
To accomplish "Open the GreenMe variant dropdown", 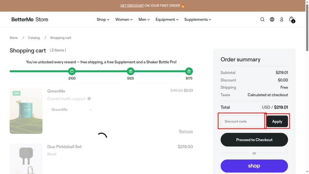I will tap(71, 110).
